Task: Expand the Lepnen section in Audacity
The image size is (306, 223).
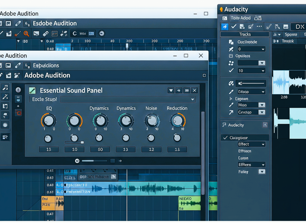Action: 231,99
